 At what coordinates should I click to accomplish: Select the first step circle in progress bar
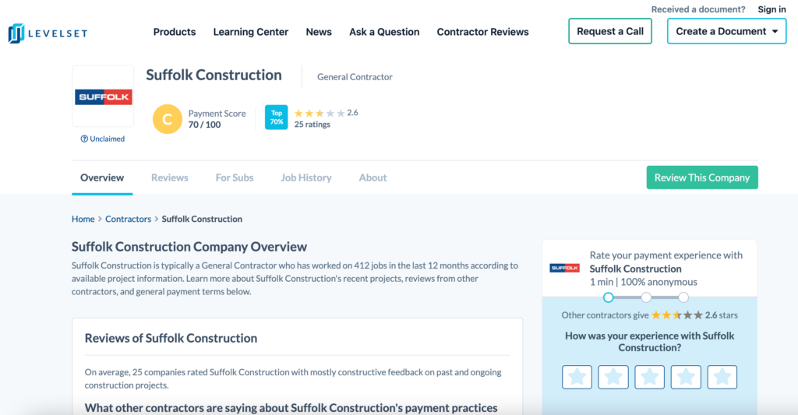click(x=609, y=297)
